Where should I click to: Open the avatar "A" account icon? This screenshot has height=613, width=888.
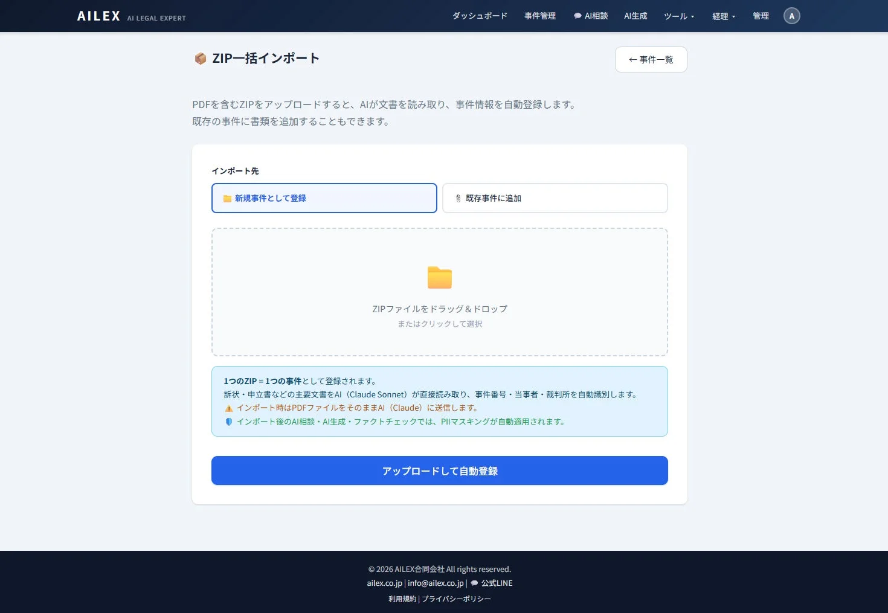coord(791,16)
